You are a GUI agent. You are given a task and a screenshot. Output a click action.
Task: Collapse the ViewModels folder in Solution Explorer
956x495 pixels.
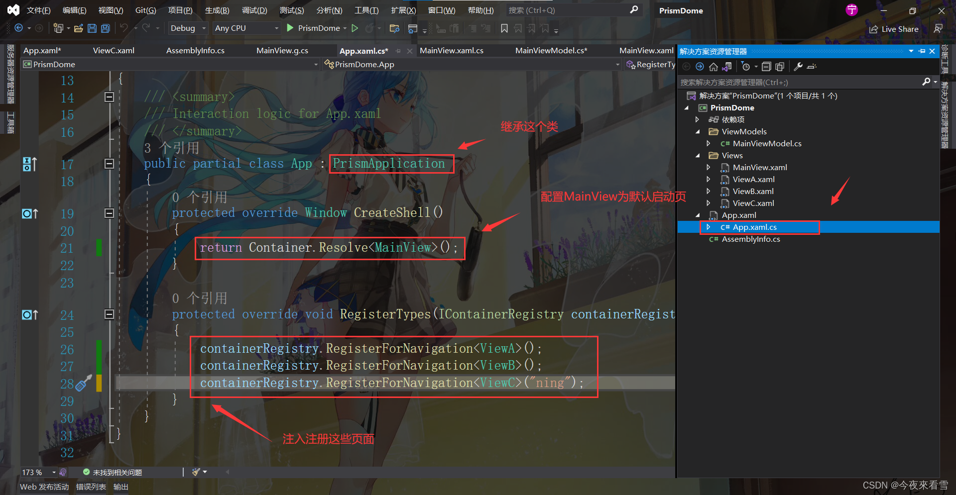point(698,132)
